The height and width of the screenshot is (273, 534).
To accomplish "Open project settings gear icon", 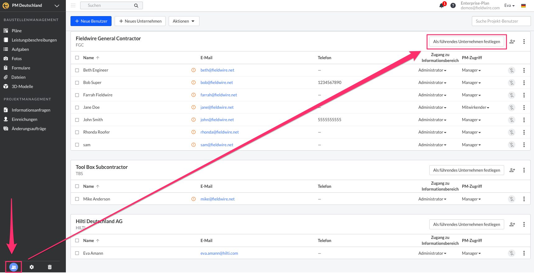I will click(x=32, y=267).
